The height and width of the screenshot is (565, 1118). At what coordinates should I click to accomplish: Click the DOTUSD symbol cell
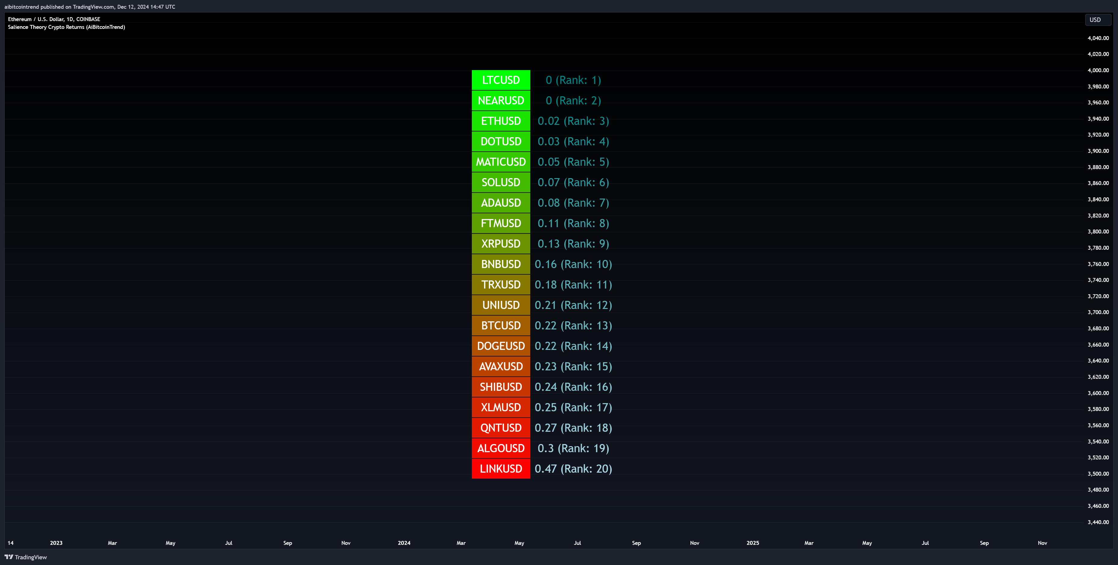(501, 141)
